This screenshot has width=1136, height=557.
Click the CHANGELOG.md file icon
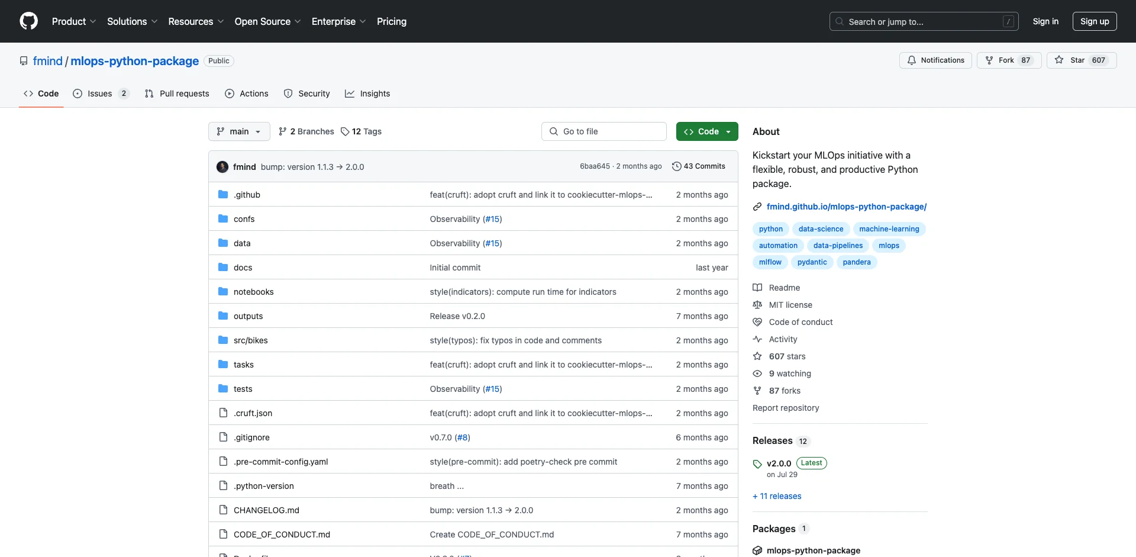223,510
